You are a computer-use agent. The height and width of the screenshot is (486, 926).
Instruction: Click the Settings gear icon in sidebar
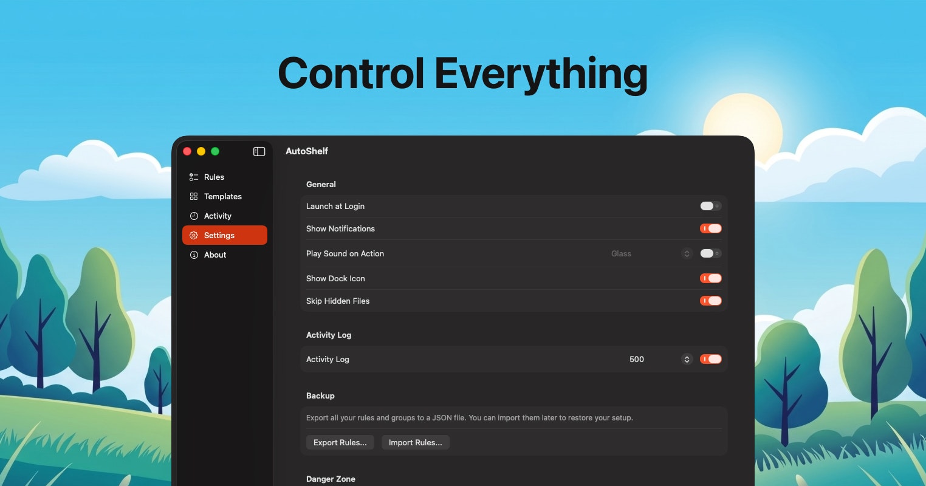point(194,235)
